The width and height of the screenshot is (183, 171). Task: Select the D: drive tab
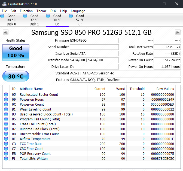tap(57, 20)
